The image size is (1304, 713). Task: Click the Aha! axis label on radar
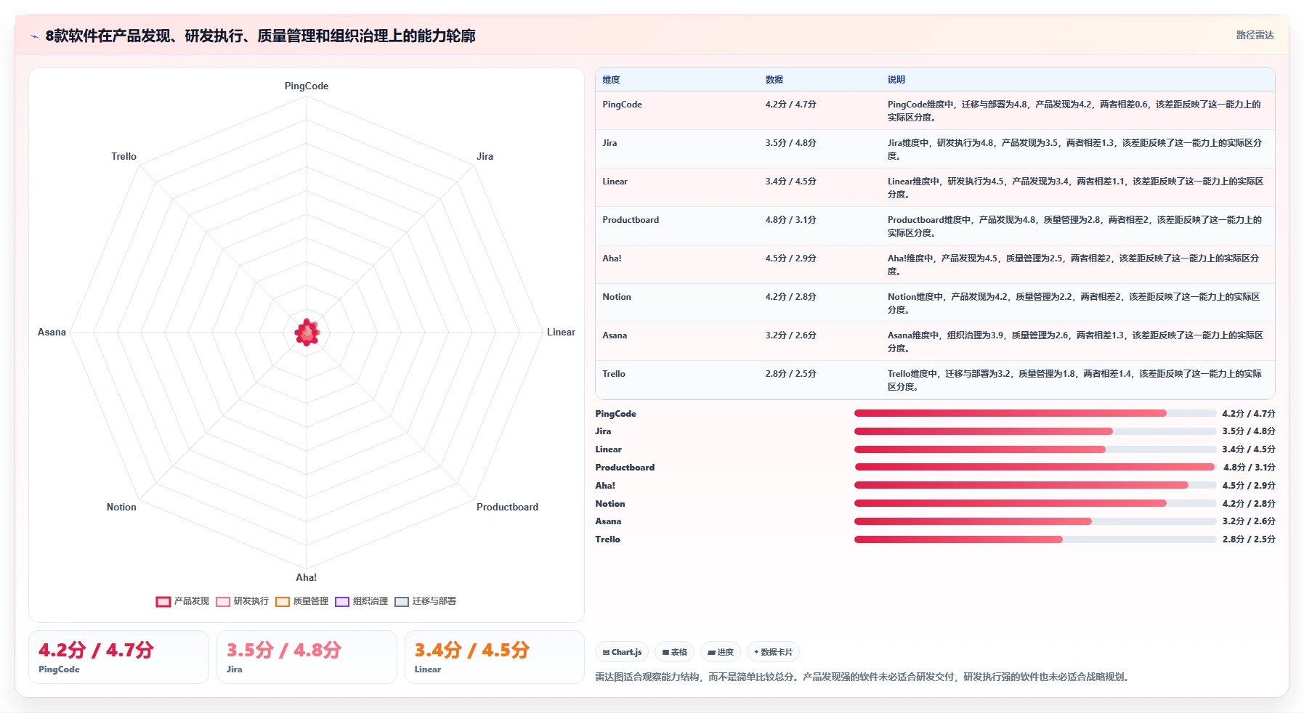[x=306, y=577]
